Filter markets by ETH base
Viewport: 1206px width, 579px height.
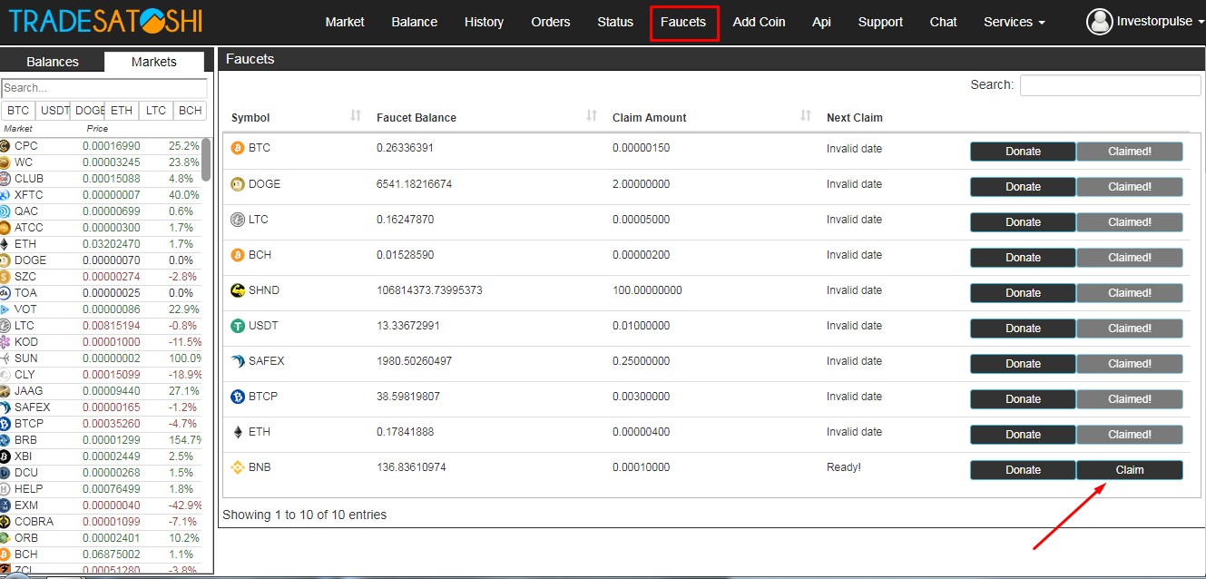(x=122, y=111)
